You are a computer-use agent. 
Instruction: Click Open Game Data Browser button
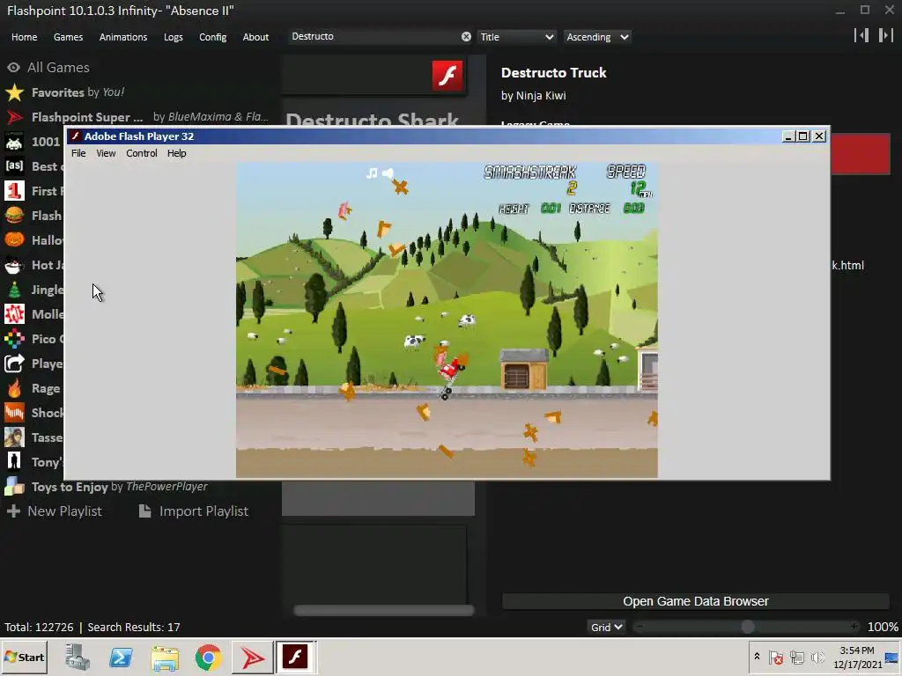click(696, 601)
